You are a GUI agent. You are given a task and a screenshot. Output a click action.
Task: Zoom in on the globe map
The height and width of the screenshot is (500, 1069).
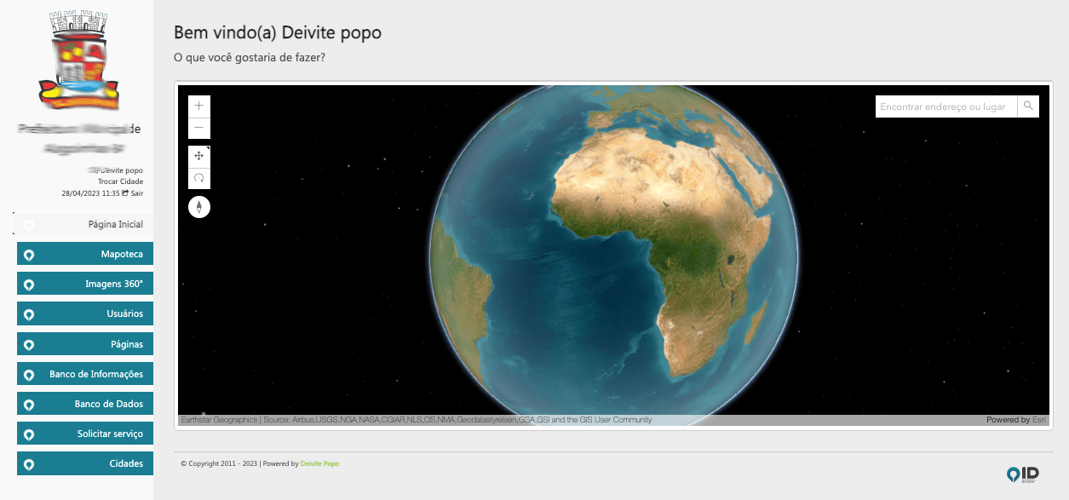click(198, 106)
